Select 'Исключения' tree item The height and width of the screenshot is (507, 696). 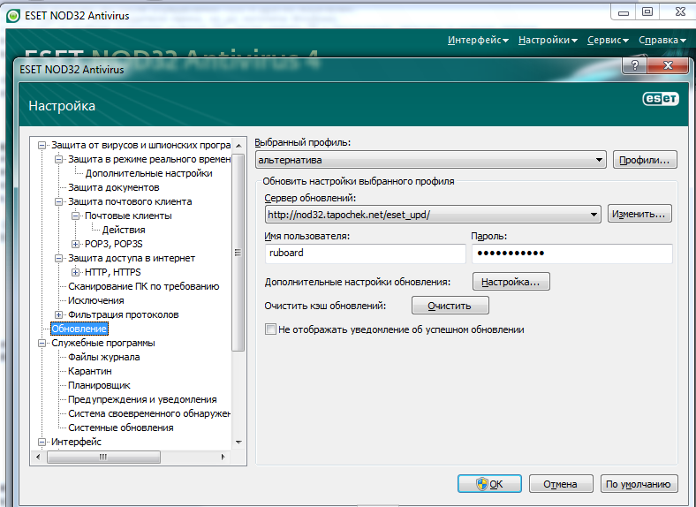pyautogui.click(x=96, y=300)
